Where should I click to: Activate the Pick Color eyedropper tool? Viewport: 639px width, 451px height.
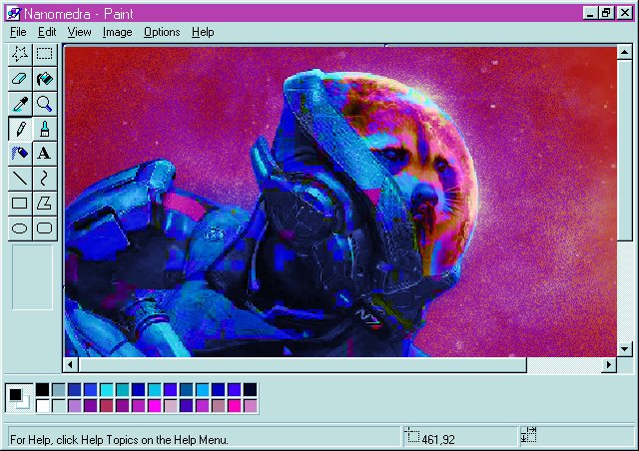20,104
